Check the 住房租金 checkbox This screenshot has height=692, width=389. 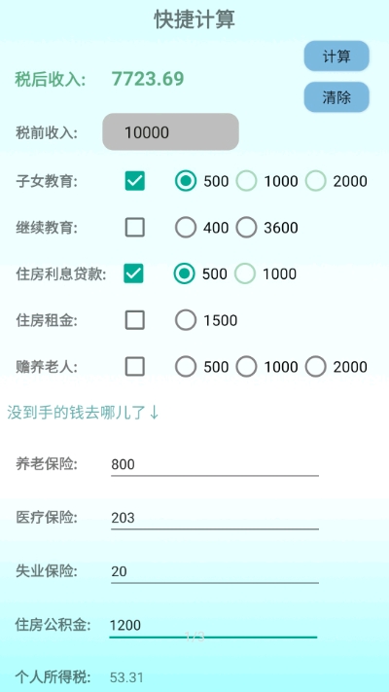134,320
